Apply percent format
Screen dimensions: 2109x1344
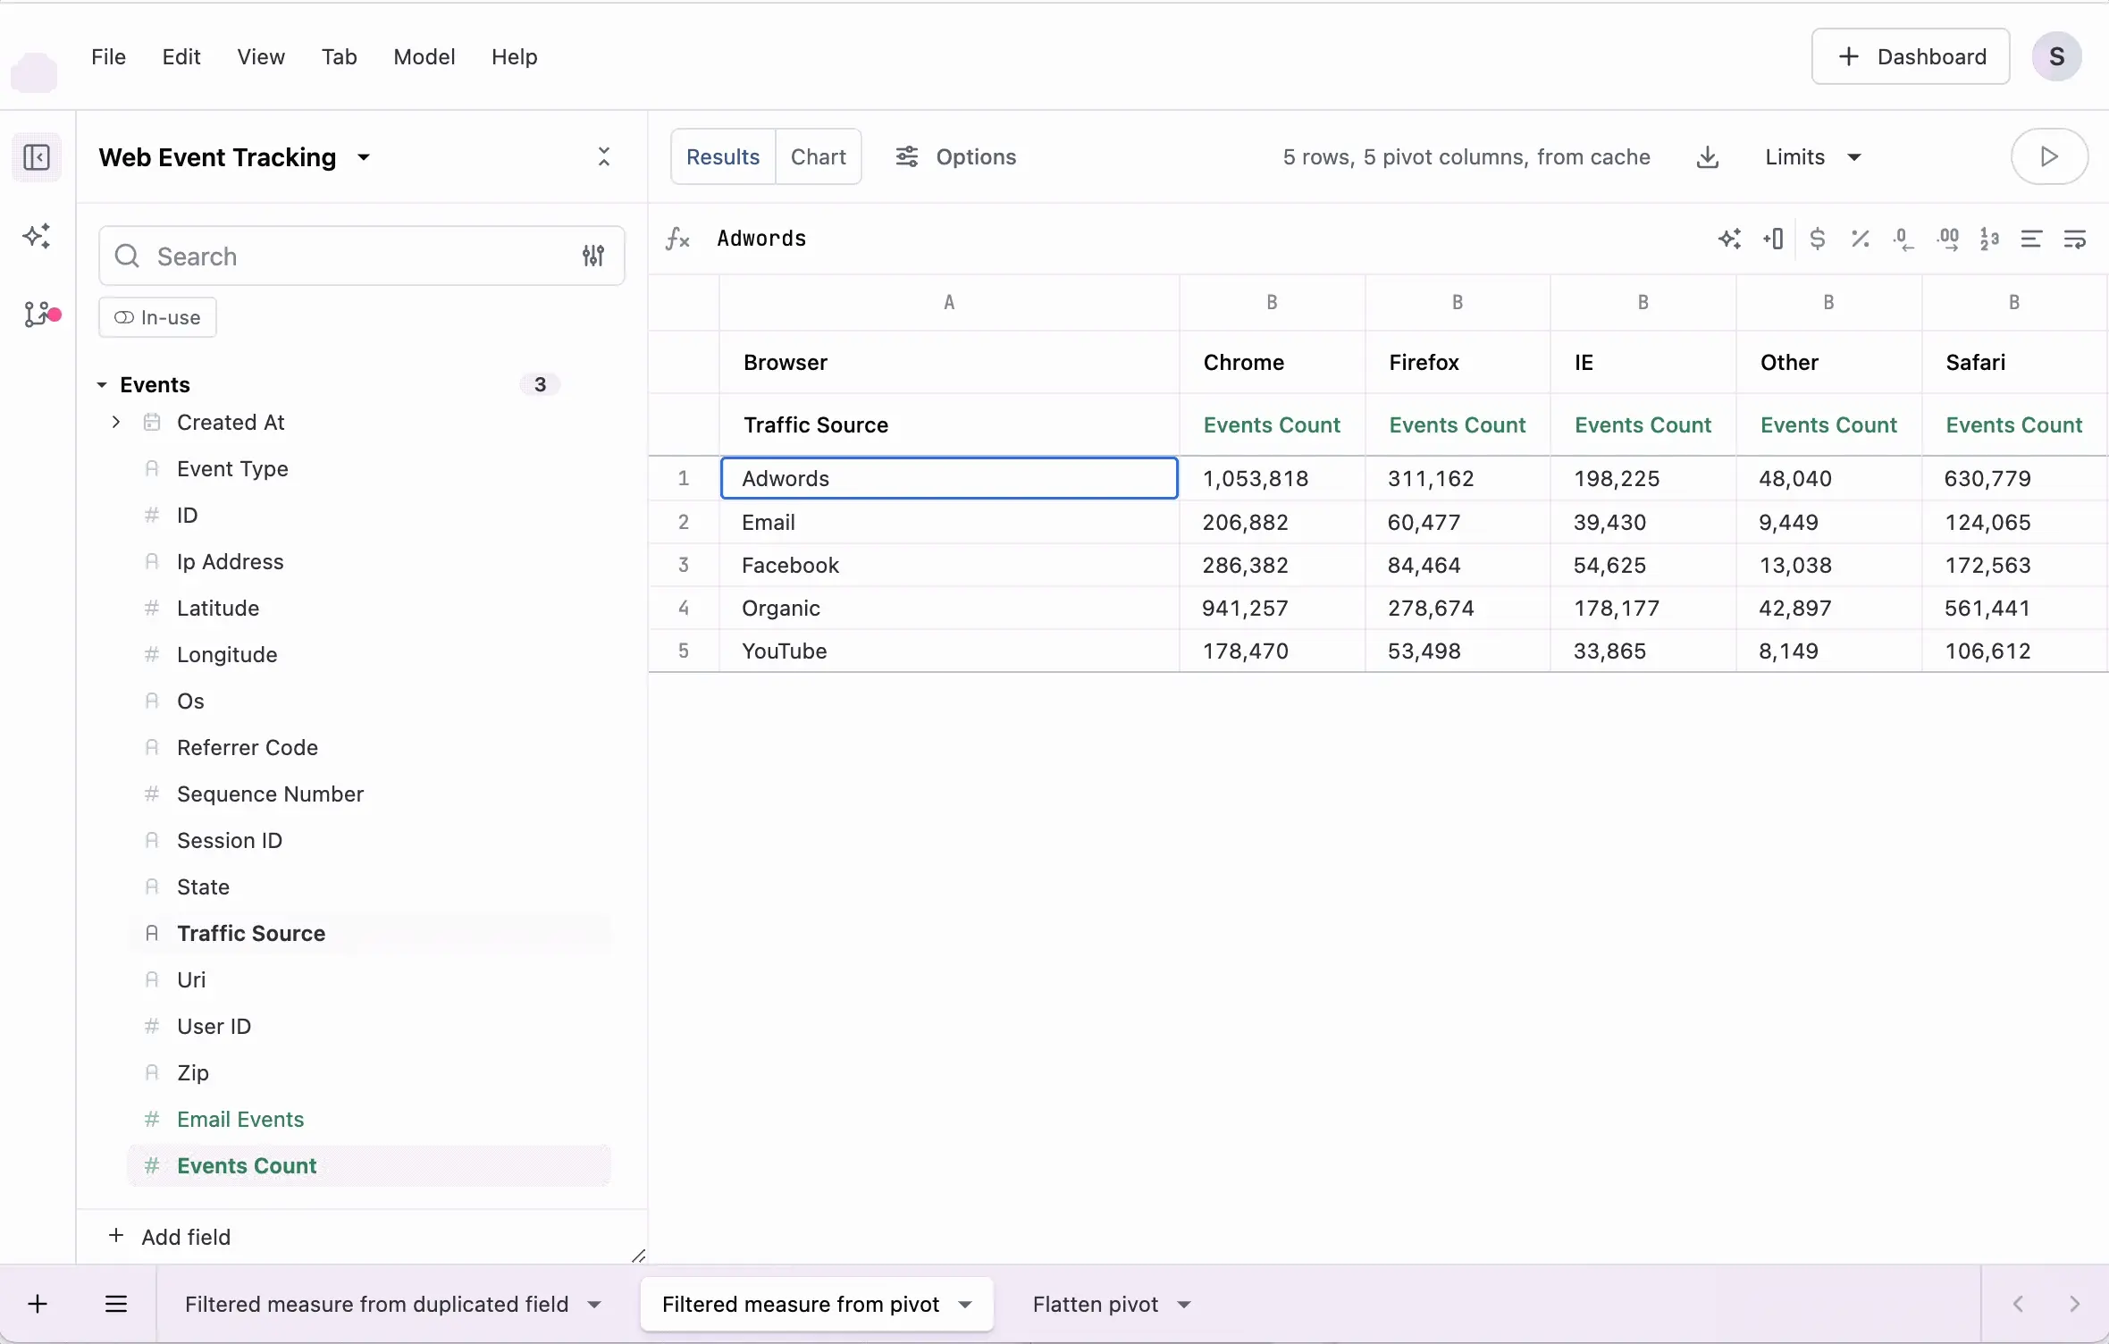click(1861, 239)
